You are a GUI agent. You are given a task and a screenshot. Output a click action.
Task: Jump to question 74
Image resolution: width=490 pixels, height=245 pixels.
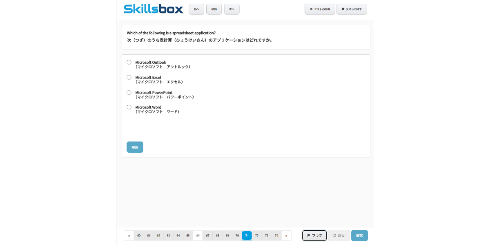click(276, 236)
